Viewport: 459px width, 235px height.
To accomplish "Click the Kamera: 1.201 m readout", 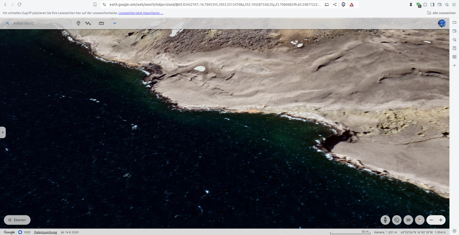I will pyautogui.click(x=385, y=232).
